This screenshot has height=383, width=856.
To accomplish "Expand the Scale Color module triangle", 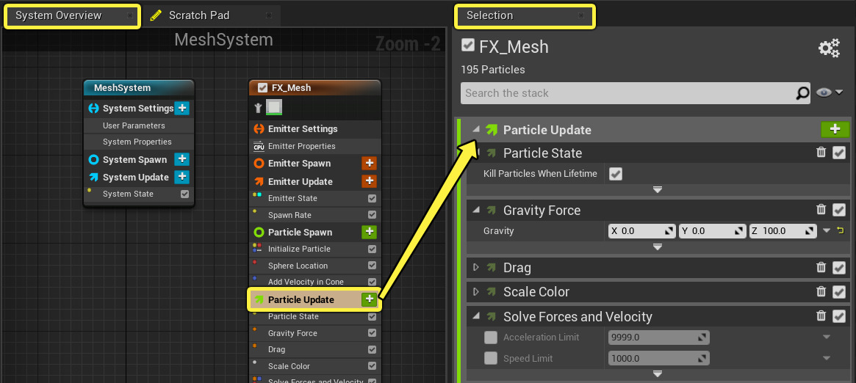I will pyautogui.click(x=475, y=292).
